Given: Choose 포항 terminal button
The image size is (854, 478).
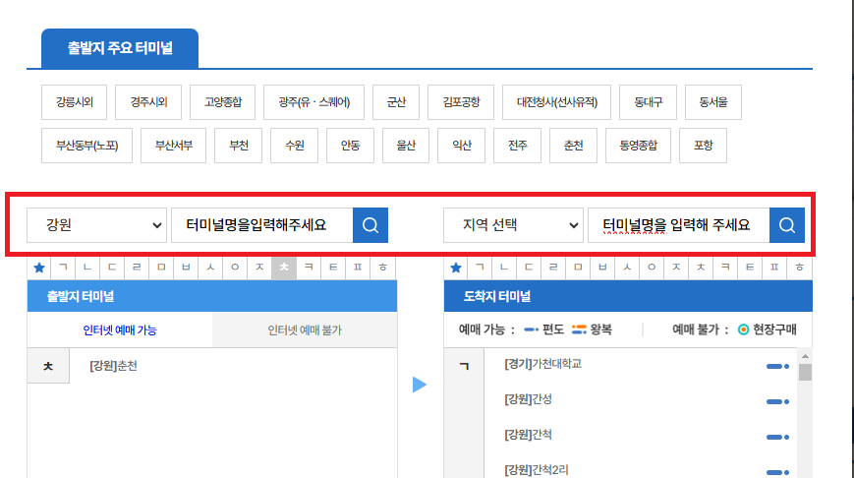Looking at the screenshot, I should tap(703, 146).
